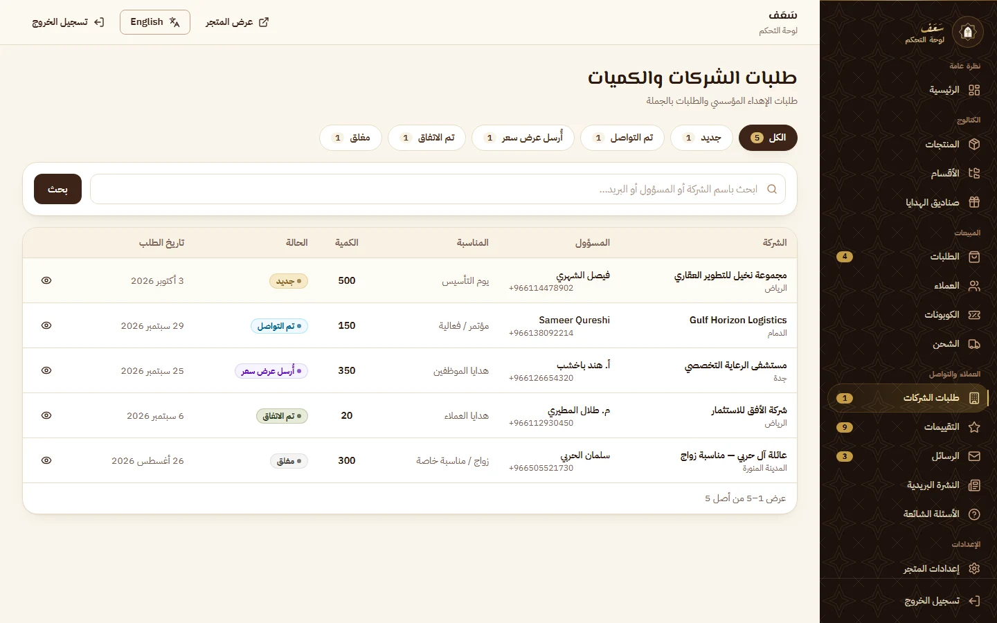This screenshot has width=997, height=623.
Task: Click the الطلبات orders bag icon
Action: [x=974, y=257]
